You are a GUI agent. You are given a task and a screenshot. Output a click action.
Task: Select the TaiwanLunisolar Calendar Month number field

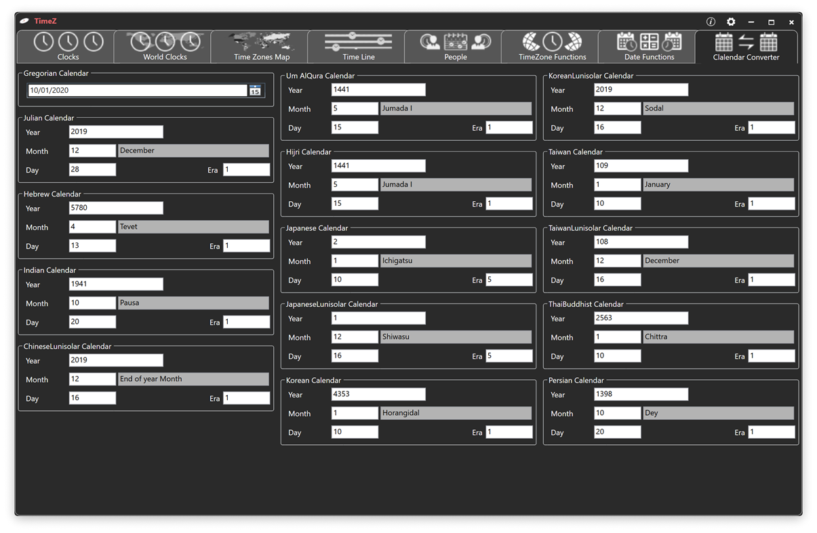(617, 261)
